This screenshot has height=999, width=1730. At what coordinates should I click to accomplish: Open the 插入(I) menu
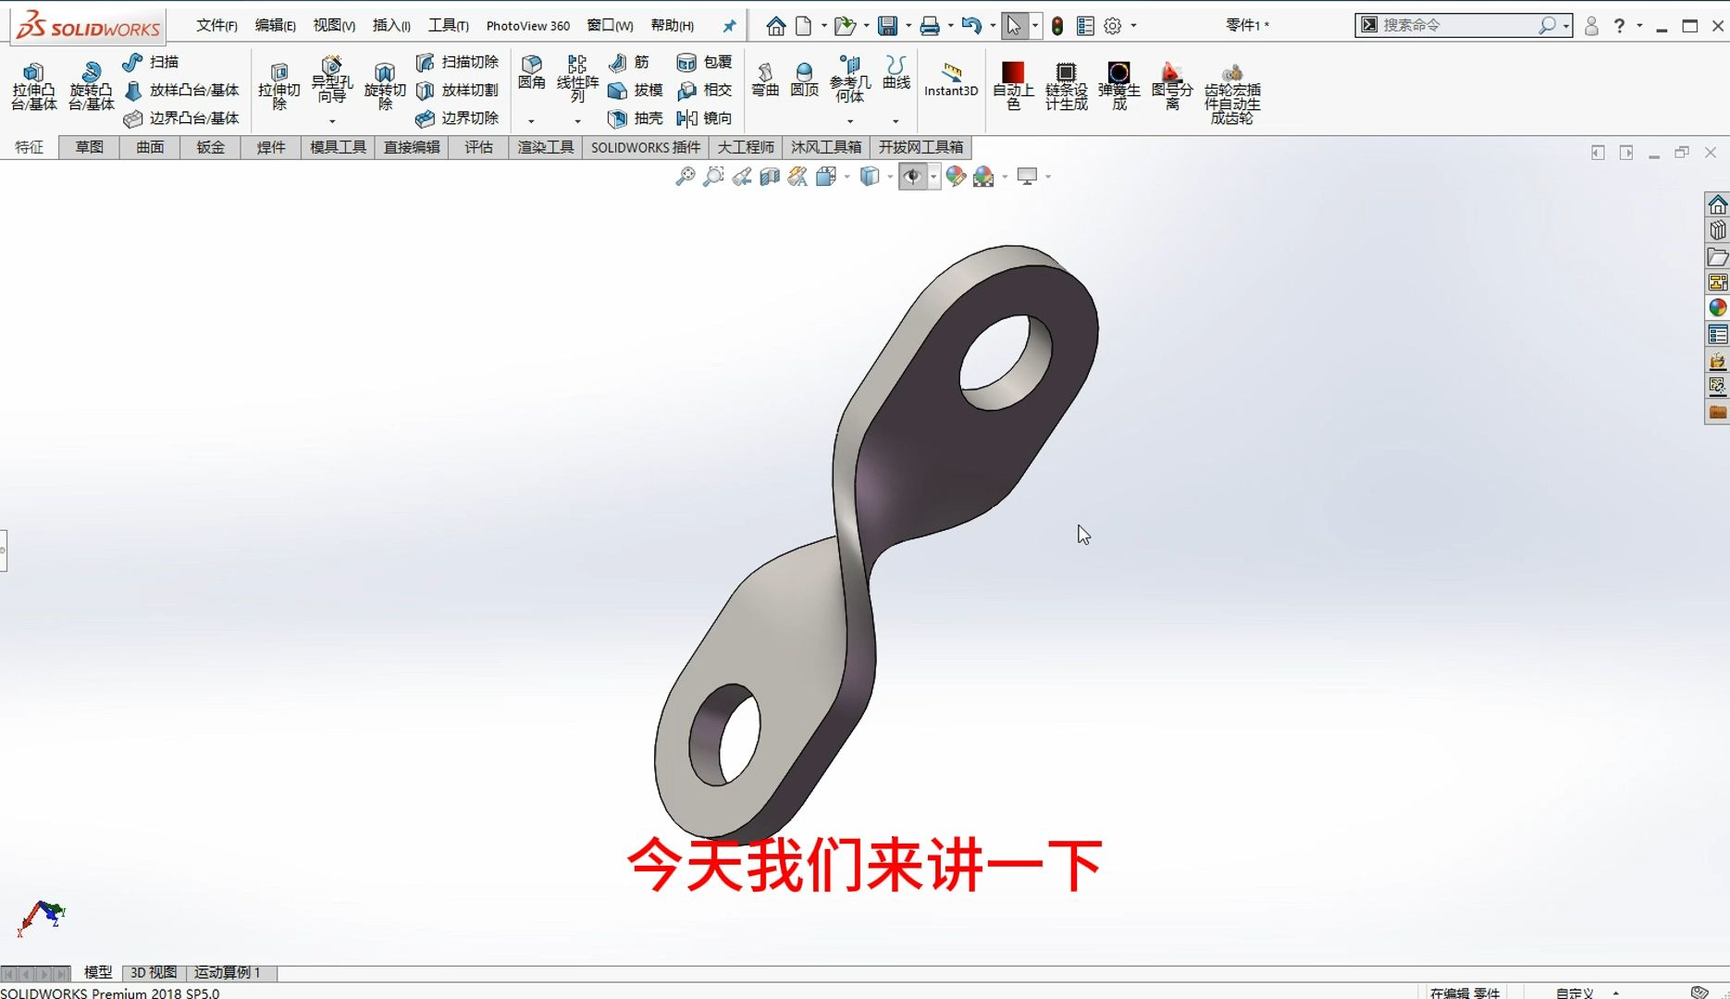(391, 26)
